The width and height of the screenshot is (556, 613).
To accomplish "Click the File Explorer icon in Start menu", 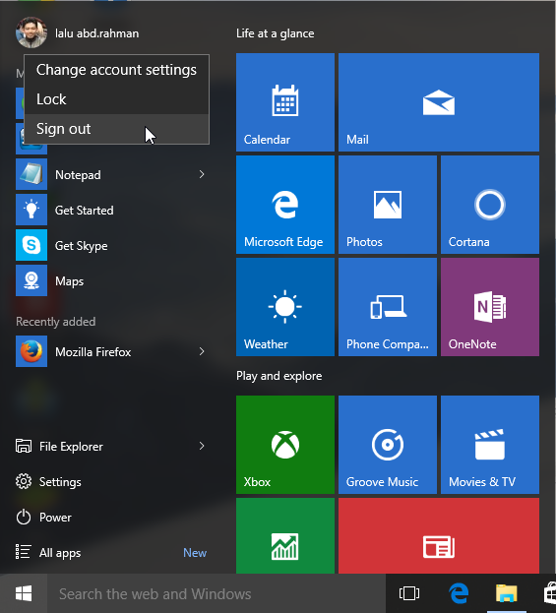I will pos(24,446).
